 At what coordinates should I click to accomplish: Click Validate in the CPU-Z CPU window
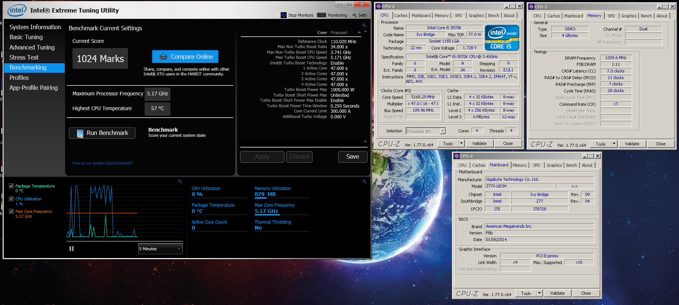point(479,143)
